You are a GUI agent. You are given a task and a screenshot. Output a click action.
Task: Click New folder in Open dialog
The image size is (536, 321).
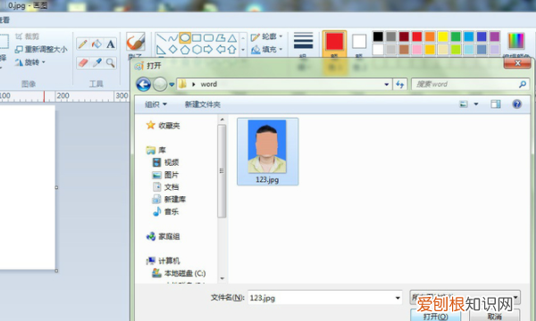203,104
